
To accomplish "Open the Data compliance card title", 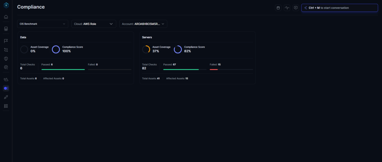I will tap(23, 37).
